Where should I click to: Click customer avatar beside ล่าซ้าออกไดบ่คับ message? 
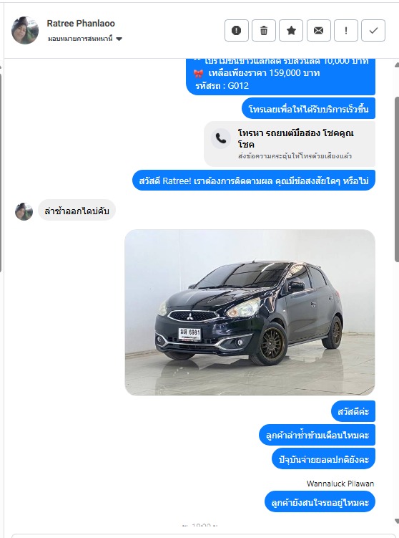coord(24,211)
